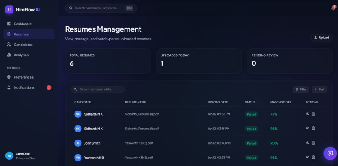338x166 pixels.
Task: Click the YB avatar for Yaswanth K B
Action: point(78,158)
